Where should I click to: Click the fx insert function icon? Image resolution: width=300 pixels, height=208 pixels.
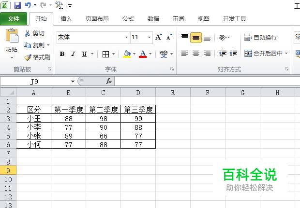tap(109, 81)
